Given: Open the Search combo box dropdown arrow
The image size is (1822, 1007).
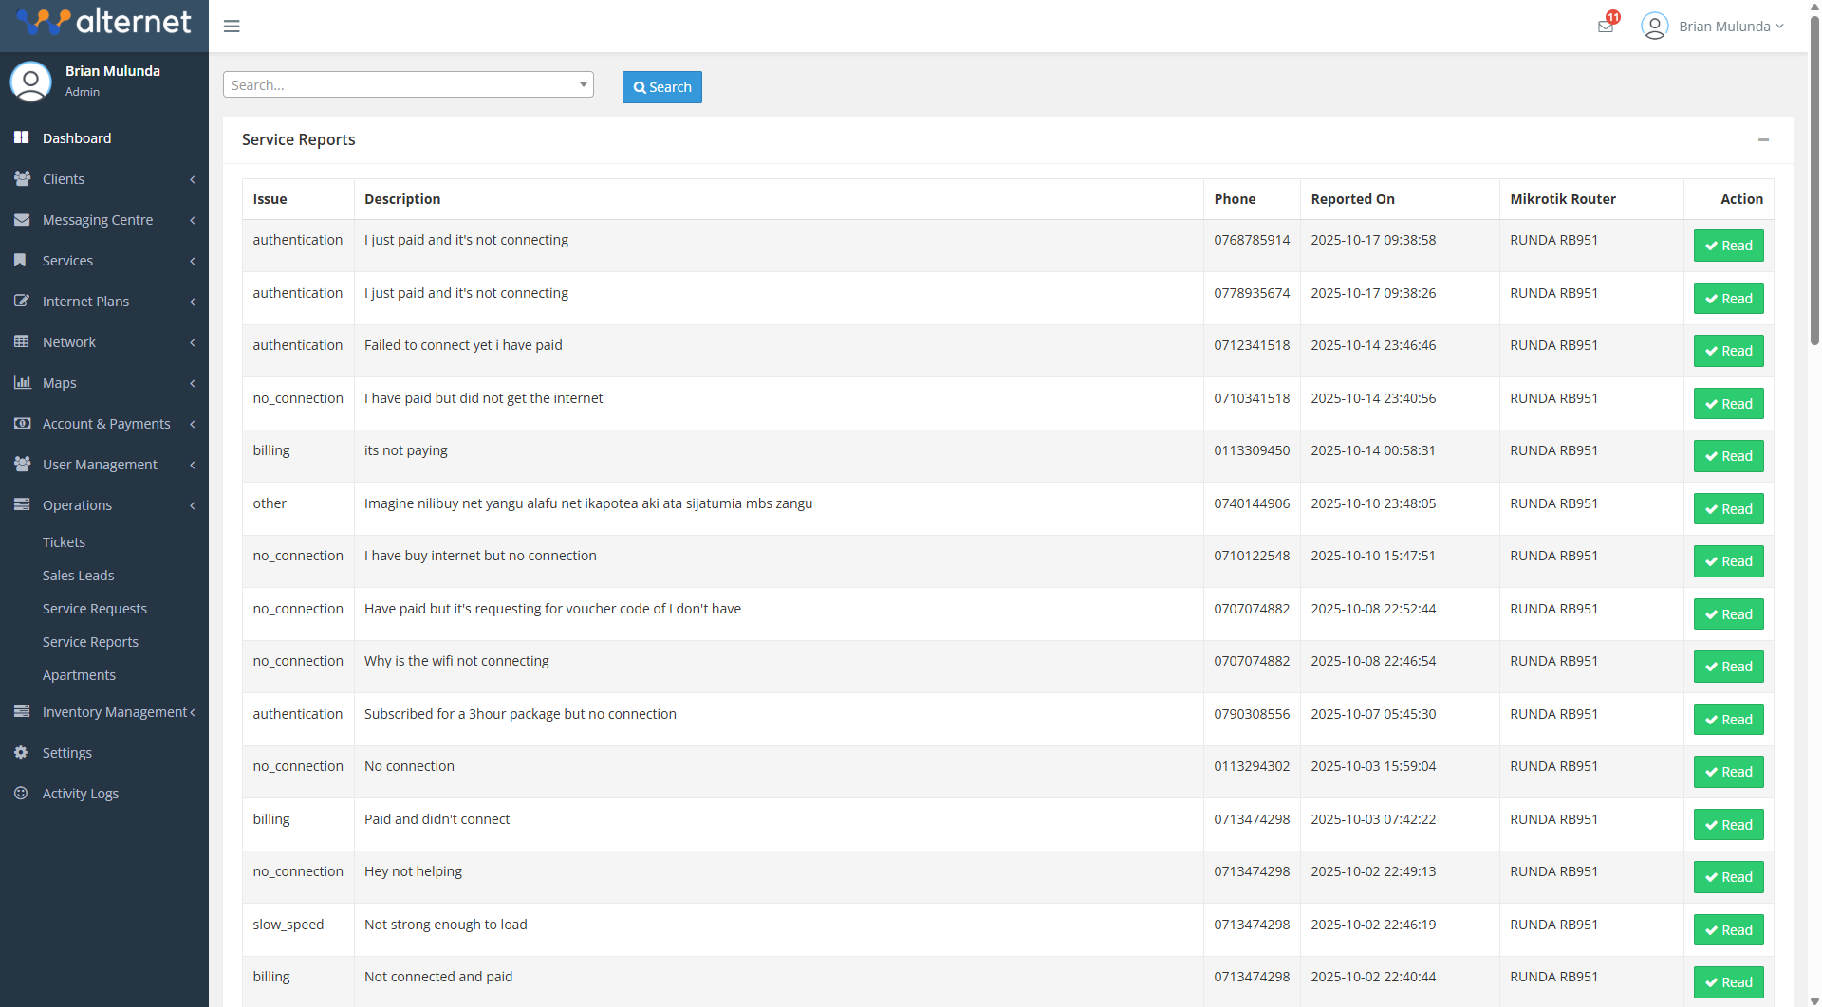Looking at the screenshot, I should 583,85.
